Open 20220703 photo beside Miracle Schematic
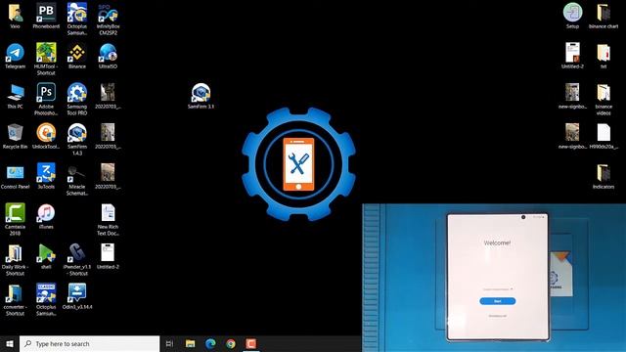The height and width of the screenshot is (352, 626). (108, 176)
